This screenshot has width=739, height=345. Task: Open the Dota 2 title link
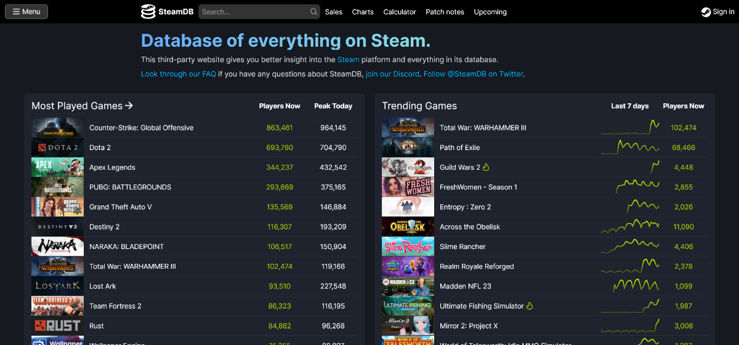pos(100,148)
